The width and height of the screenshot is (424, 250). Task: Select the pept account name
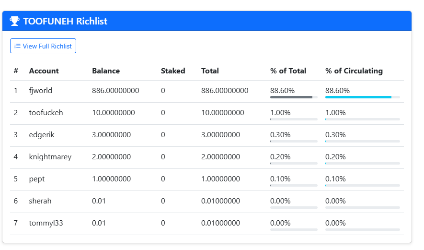pos(37,179)
